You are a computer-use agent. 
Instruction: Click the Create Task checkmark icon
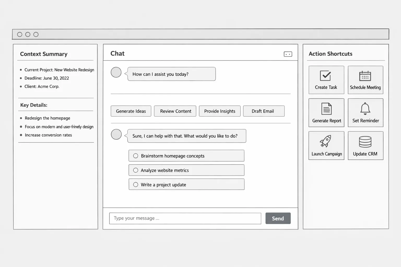(325, 76)
